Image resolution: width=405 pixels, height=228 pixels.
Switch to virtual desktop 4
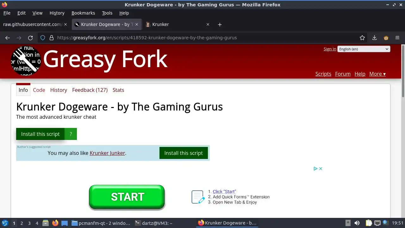tap(37, 223)
